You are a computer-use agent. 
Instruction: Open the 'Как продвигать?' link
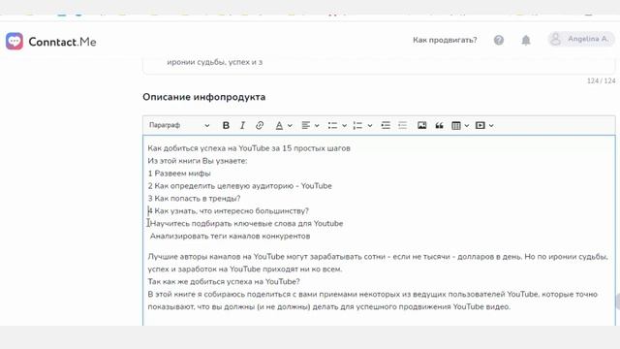coord(445,40)
